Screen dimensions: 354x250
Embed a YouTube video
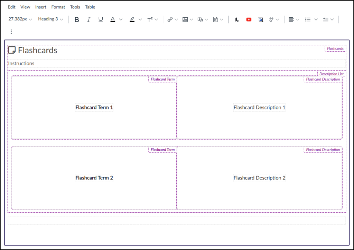(249, 19)
